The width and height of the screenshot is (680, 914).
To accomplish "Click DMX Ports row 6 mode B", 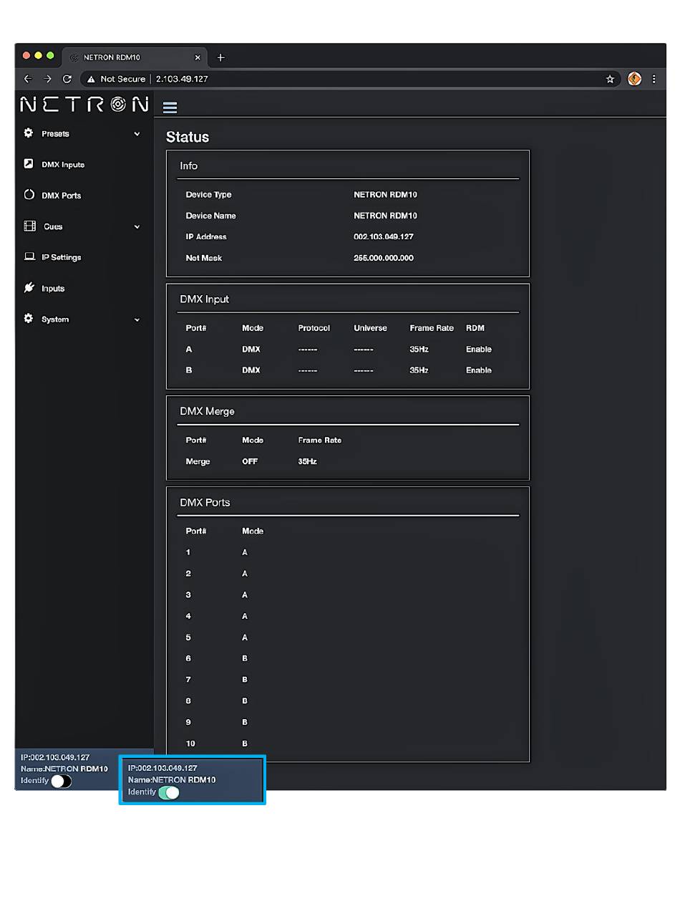I will (x=245, y=658).
